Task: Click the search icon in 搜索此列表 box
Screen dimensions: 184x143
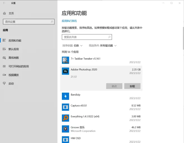Action: click(x=109, y=37)
